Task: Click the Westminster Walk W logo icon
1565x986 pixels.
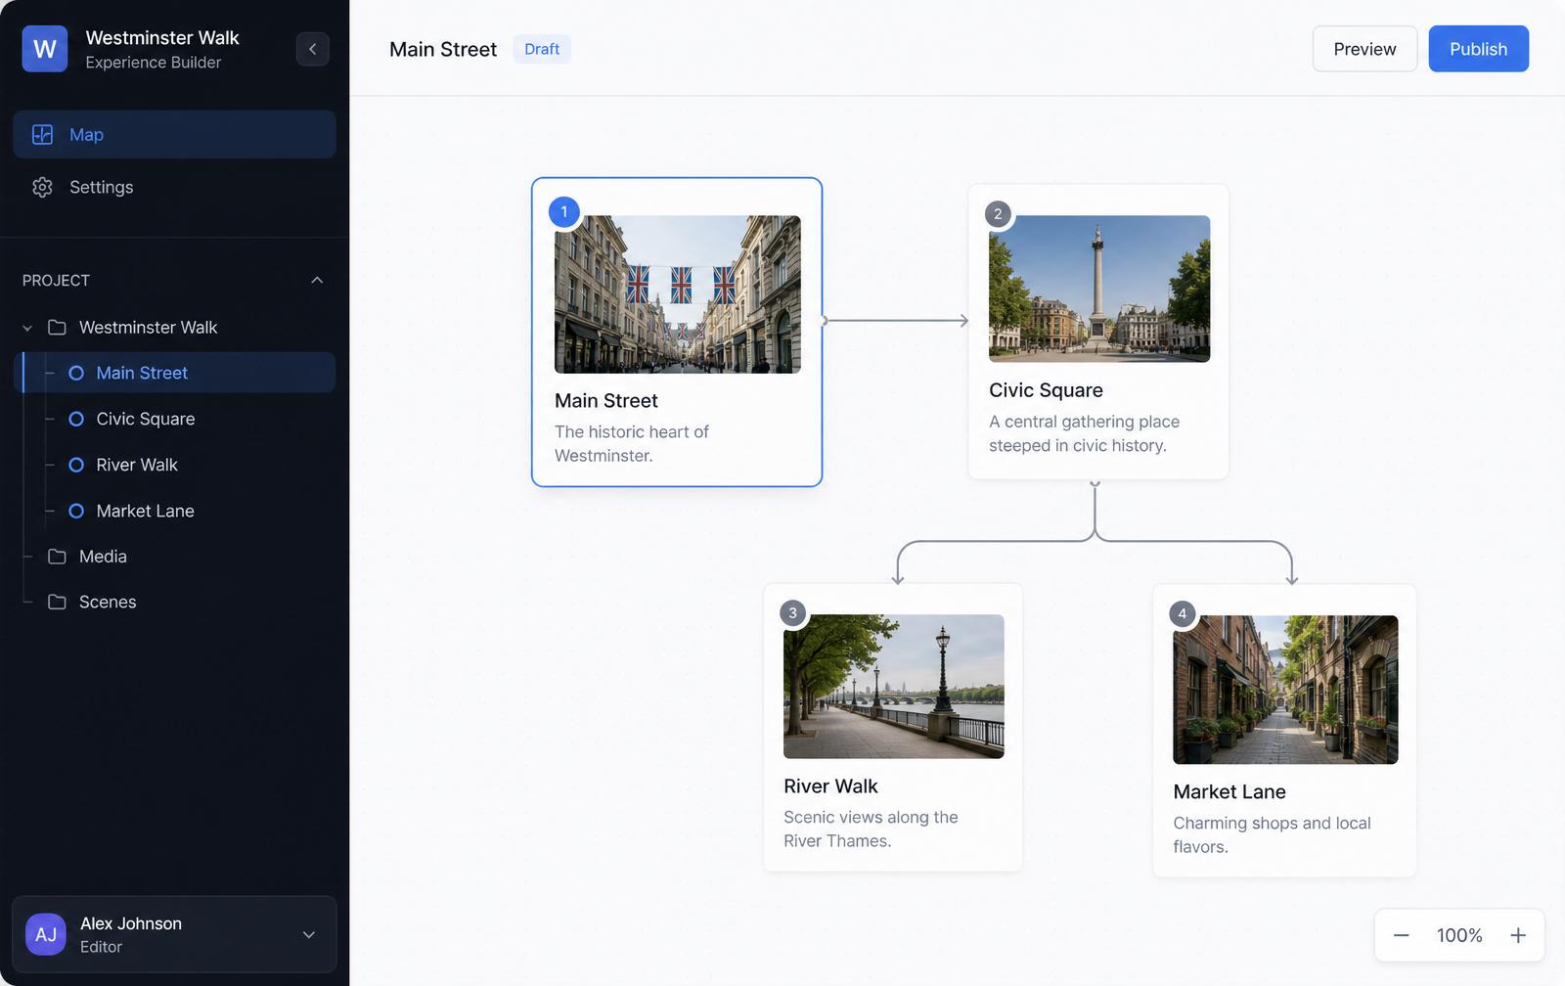Action: point(45,49)
